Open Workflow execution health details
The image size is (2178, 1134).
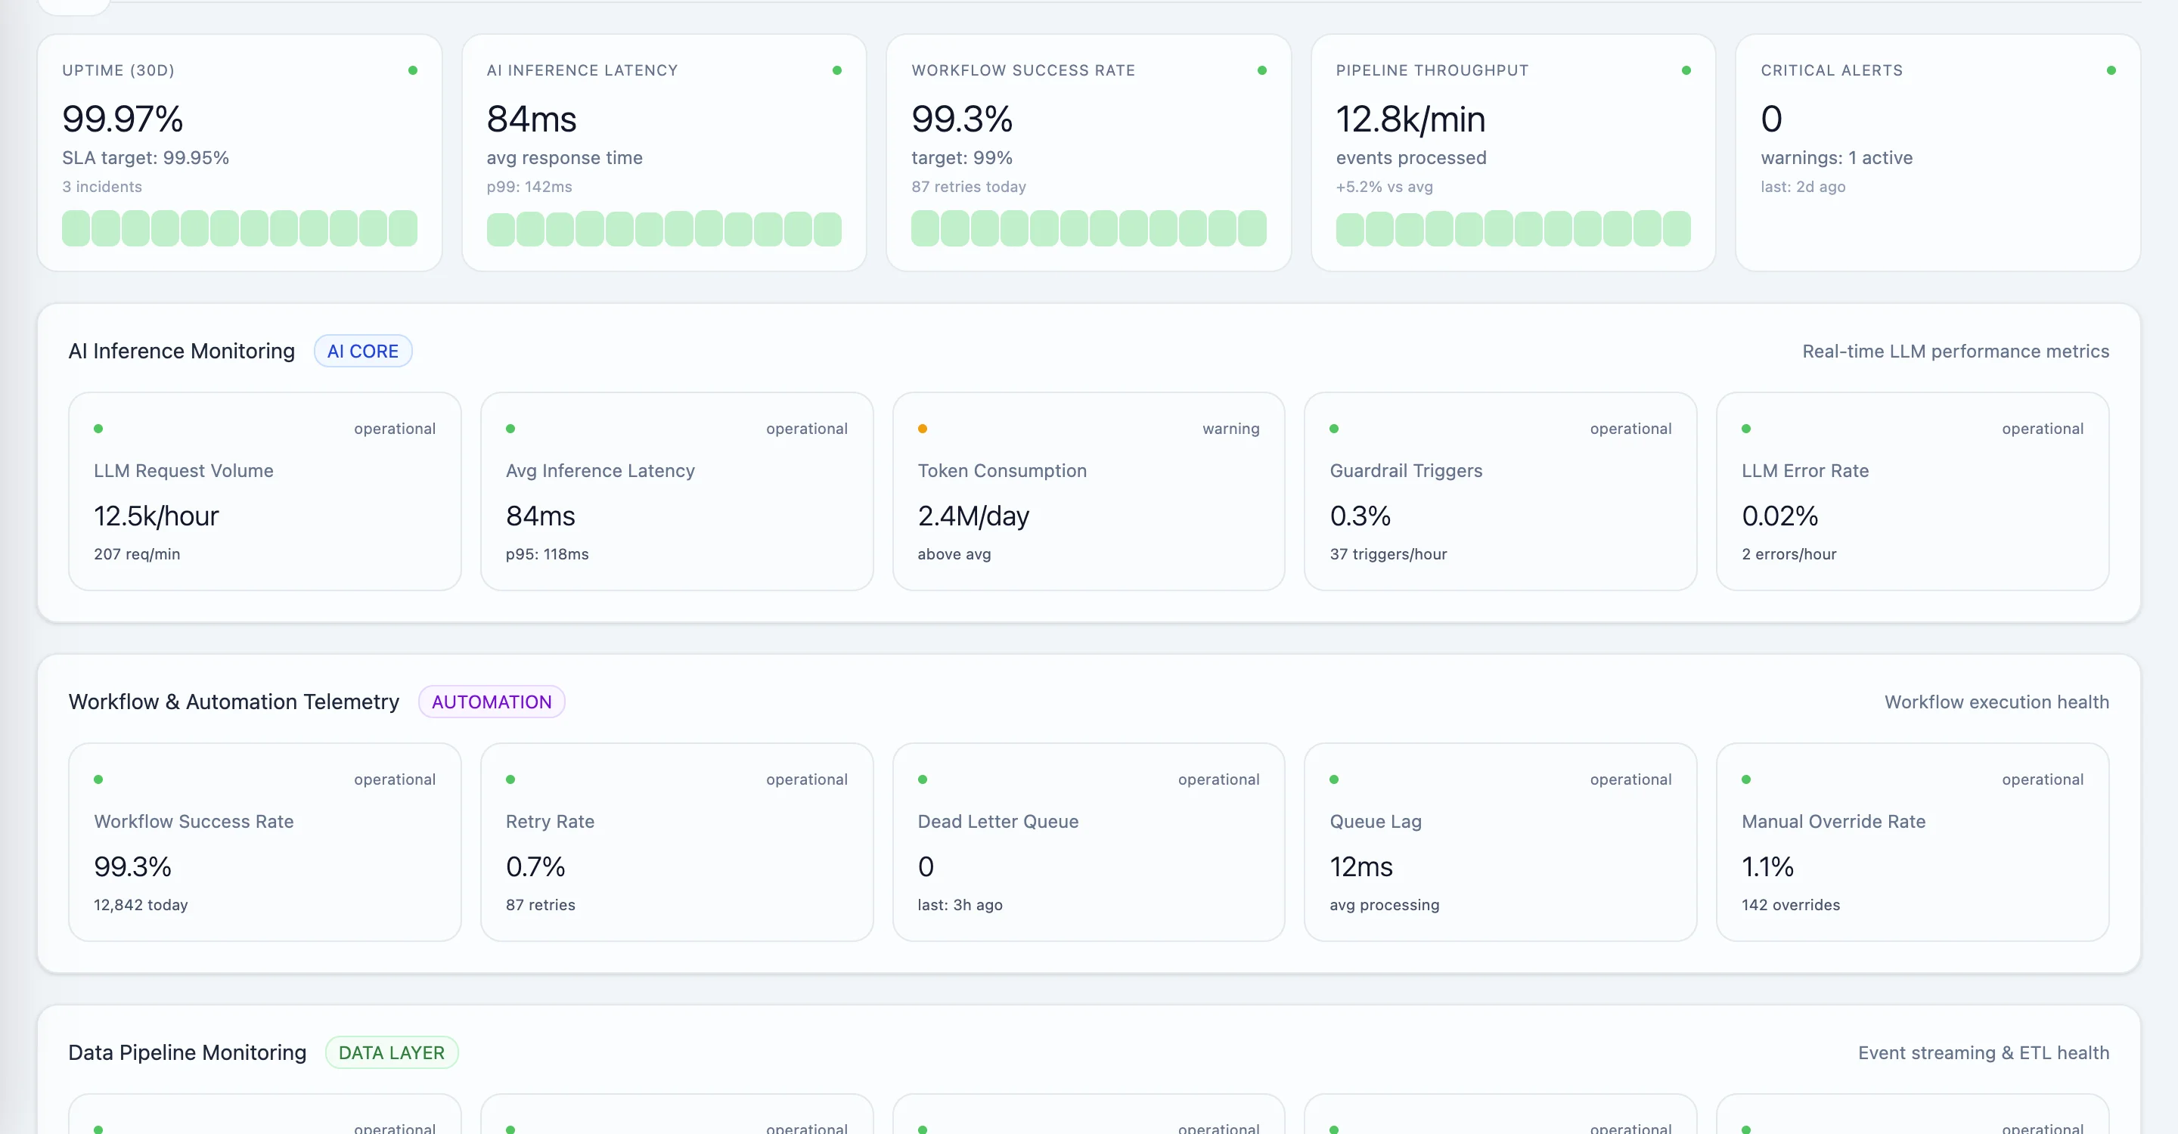pos(1997,702)
